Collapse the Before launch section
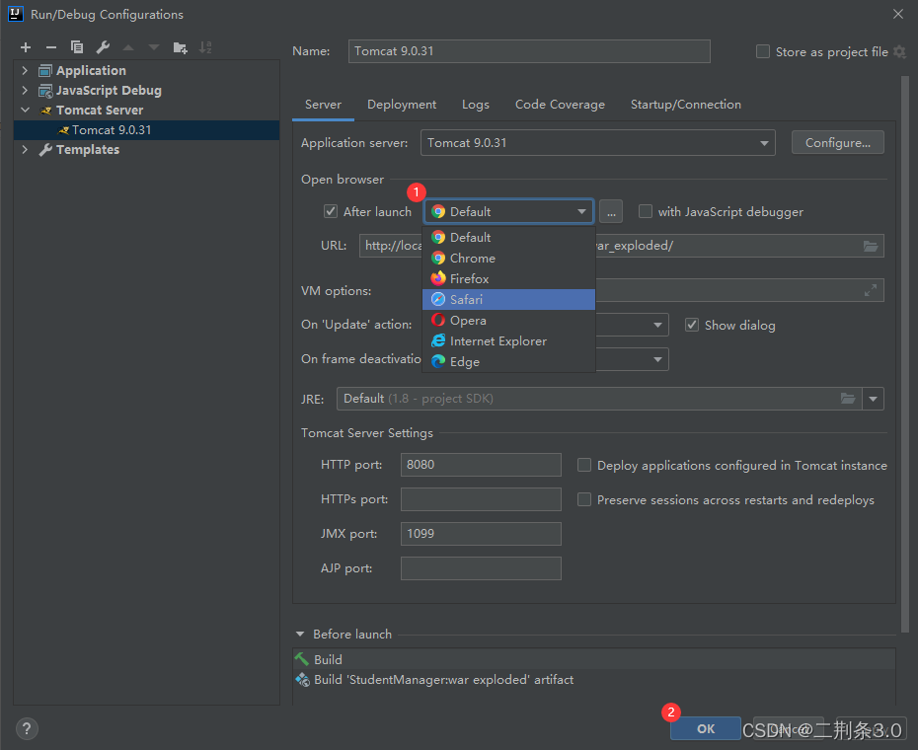The width and height of the screenshot is (918, 750). pyautogui.click(x=300, y=635)
